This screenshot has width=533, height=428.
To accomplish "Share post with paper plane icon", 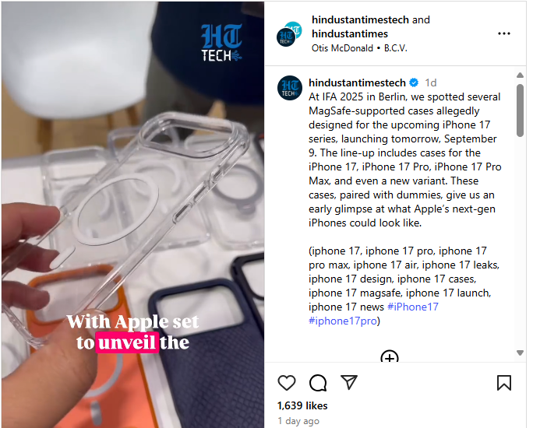I will (349, 382).
